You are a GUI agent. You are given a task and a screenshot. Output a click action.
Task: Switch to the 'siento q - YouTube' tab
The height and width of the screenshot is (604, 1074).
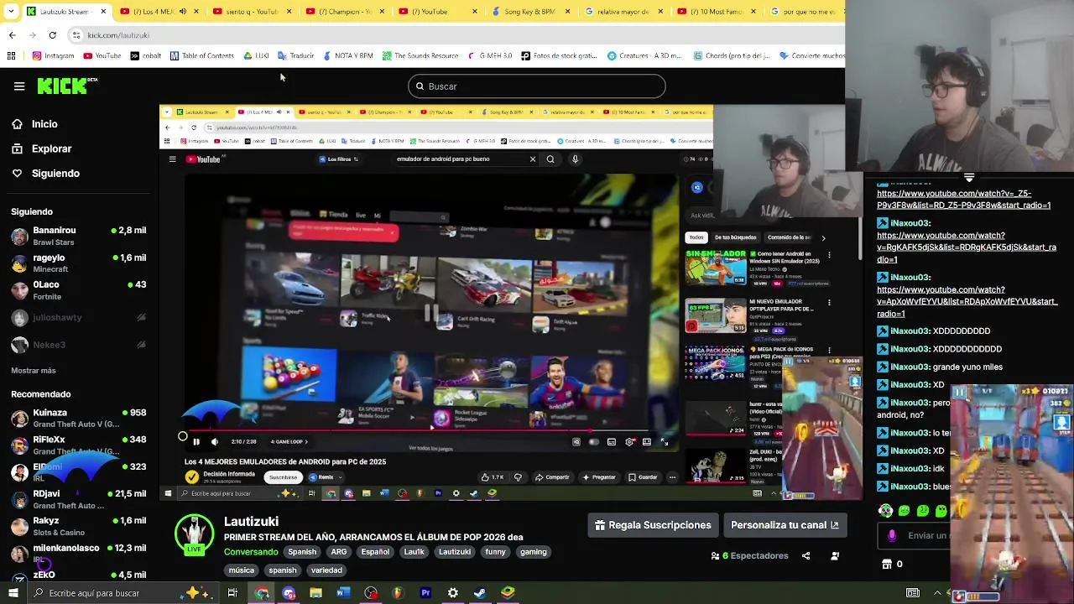click(249, 12)
